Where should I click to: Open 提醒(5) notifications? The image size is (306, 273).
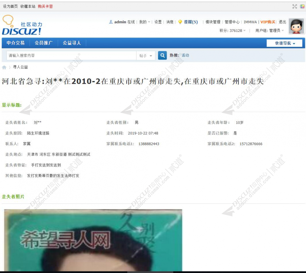pyautogui.click(x=191, y=22)
